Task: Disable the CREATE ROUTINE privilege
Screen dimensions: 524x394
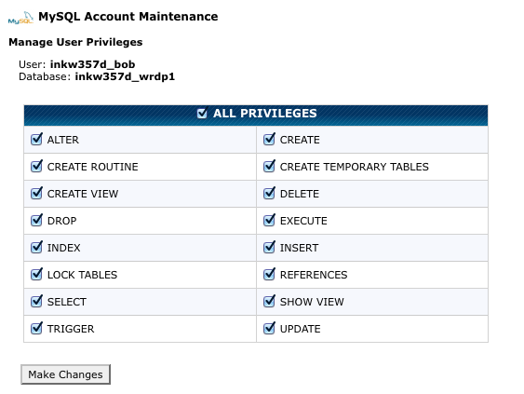Action: pyautogui.click(x=36, y=166)
